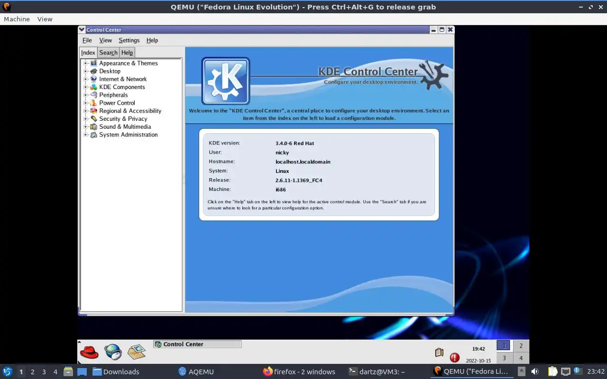Click the show desktop icon on host taskbar
This screenshot has width=607, height=379.
(x=82, y=371)
